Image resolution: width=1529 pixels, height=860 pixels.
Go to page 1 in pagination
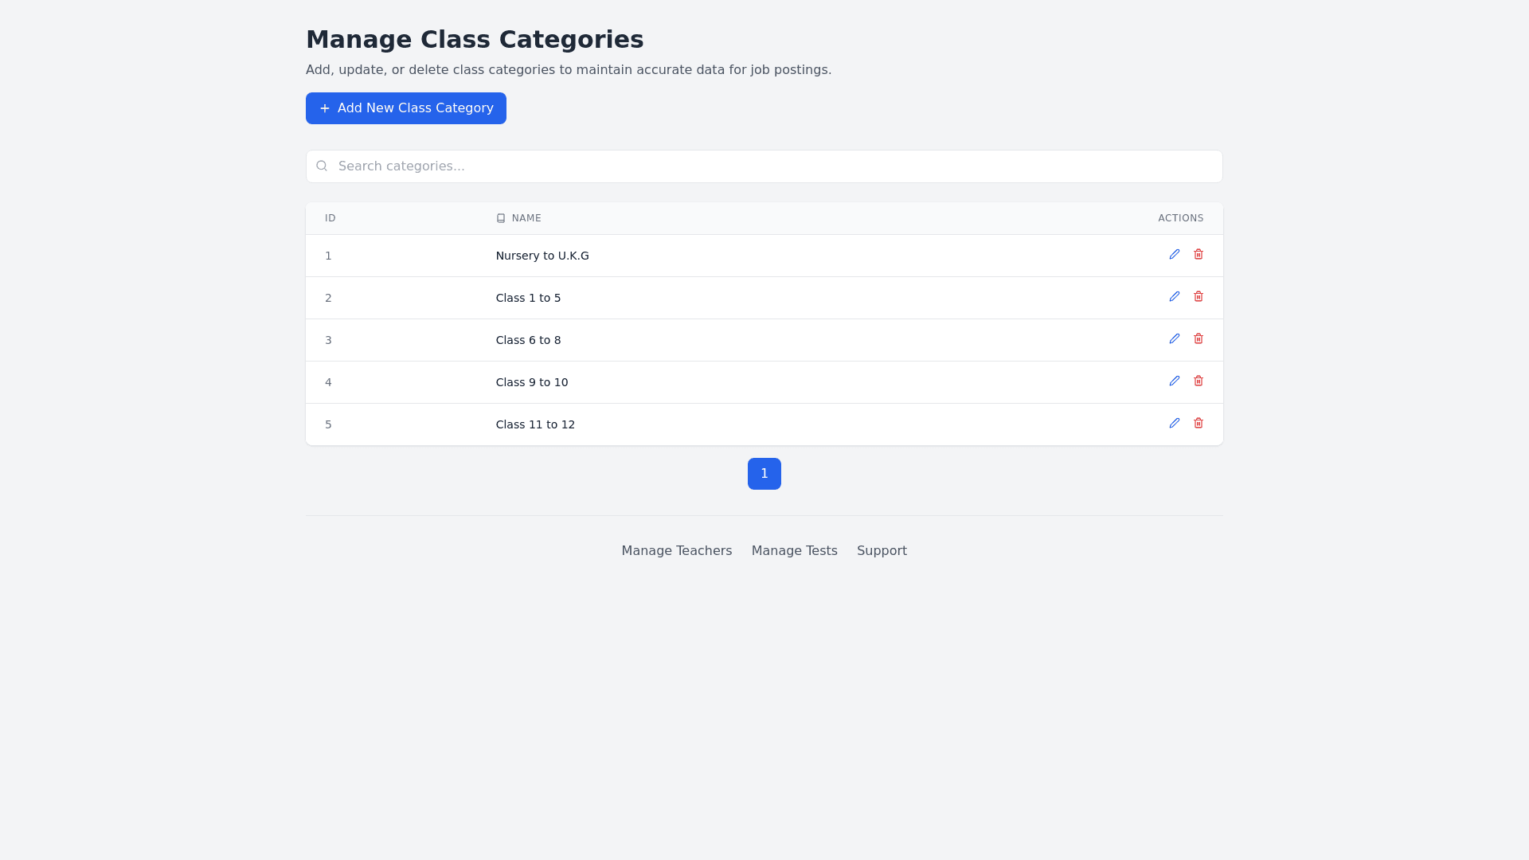pyautogui.click(x=764, y=474)
